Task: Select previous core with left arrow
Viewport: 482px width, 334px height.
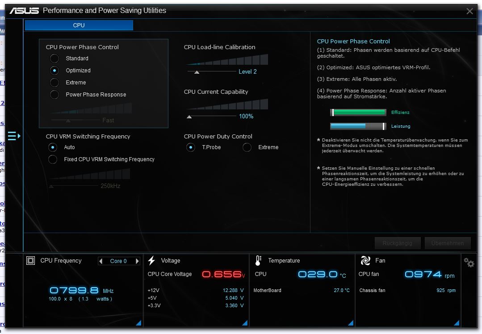Action: 101,261
